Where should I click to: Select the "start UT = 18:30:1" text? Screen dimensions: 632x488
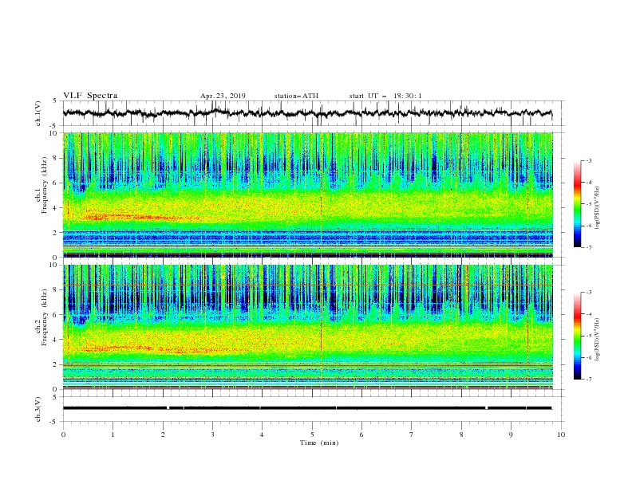click(385, 96)
